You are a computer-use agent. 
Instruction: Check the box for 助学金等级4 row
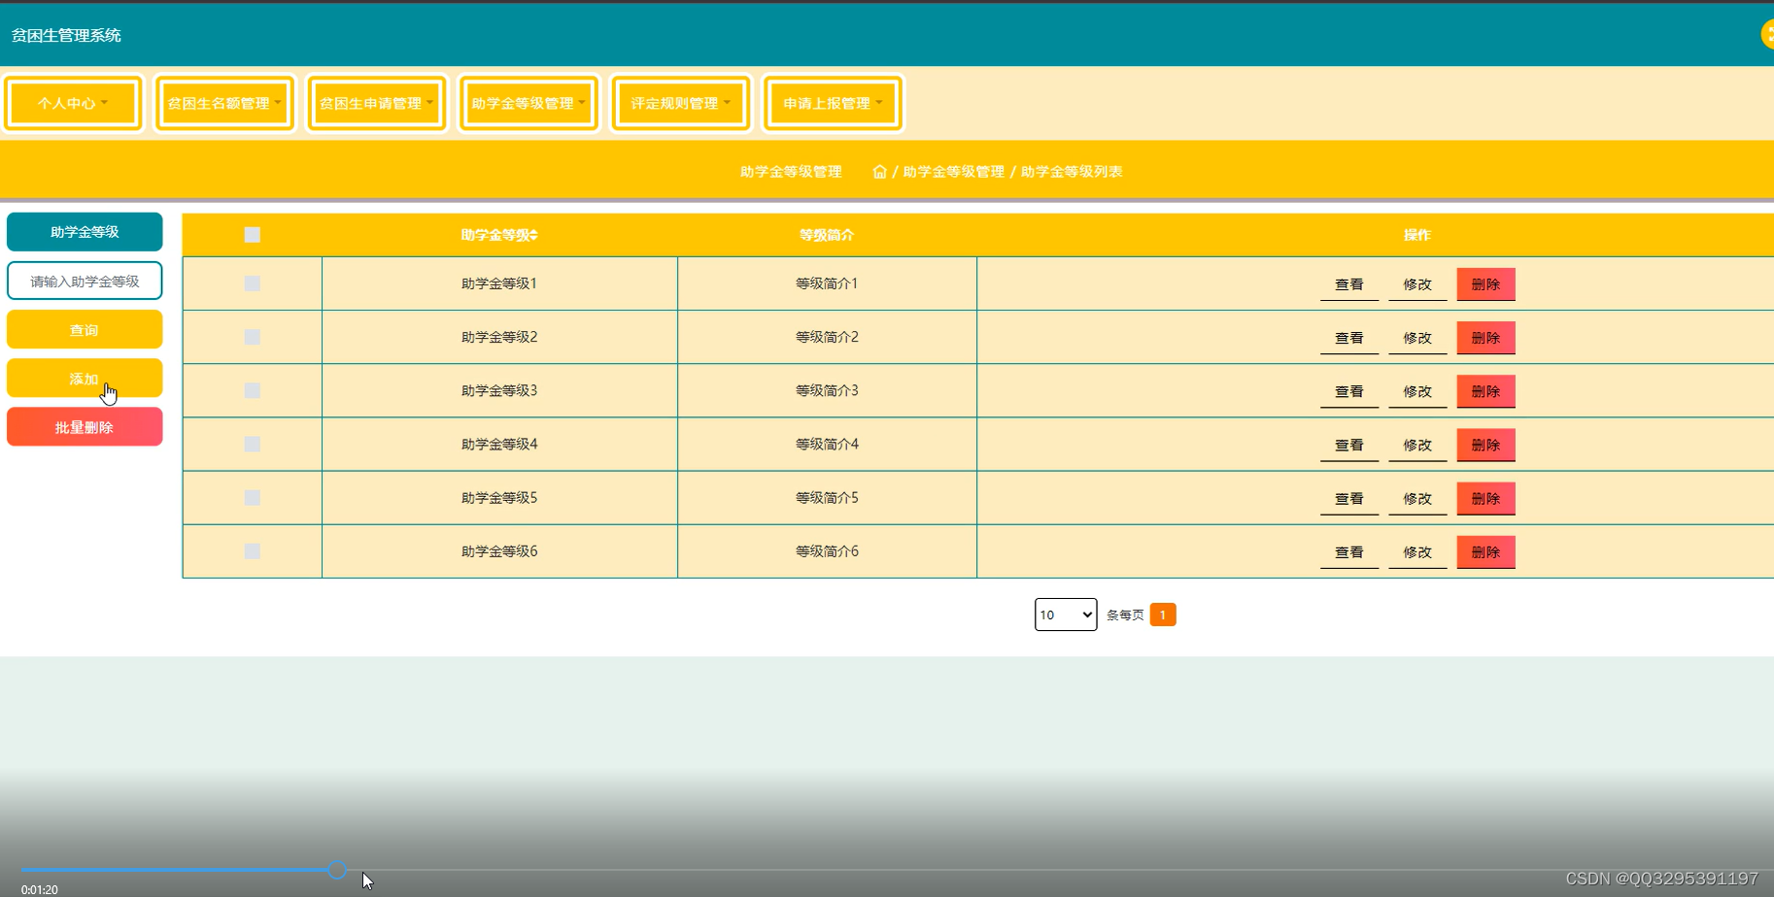tap(253, 444)
